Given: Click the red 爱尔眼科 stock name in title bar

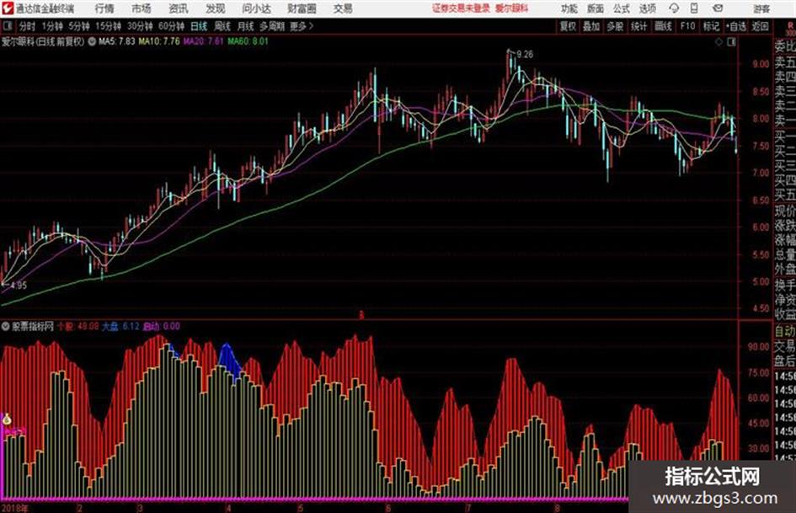Looking at the screenshot, I should pos(512,8).
